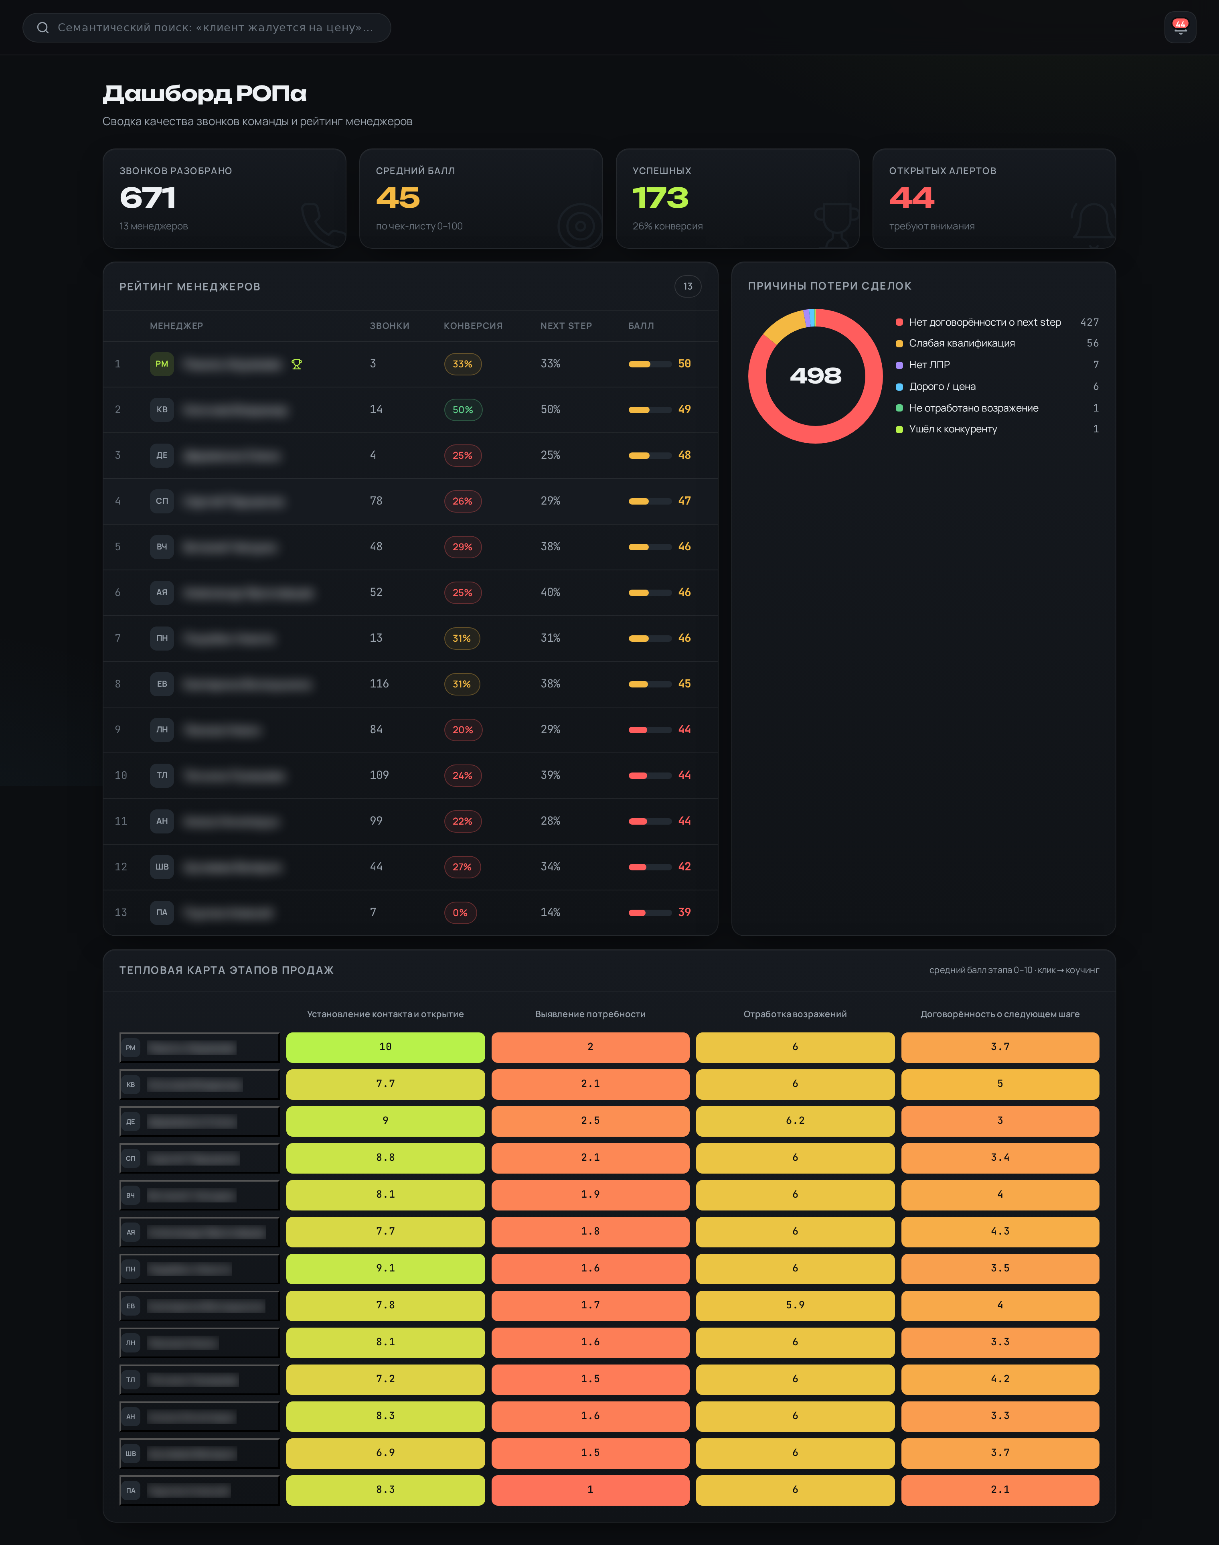Click the Договорённость о следующем шаге column header

click(1000, 1014)
